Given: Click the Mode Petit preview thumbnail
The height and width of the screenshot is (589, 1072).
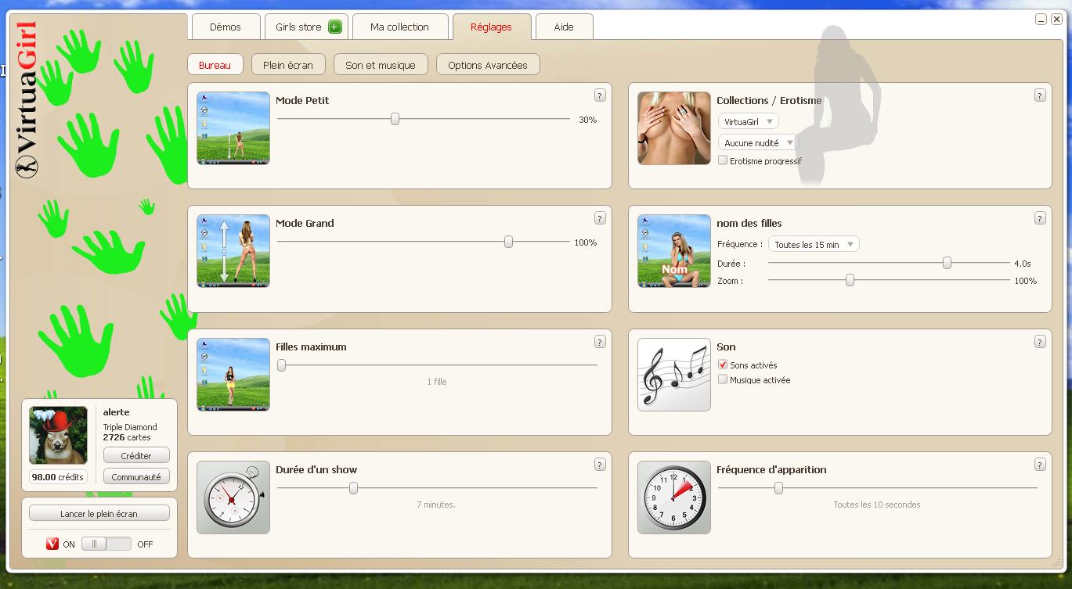Looking at the screenshot, I should pyautogui.click(x=233, y=128).
